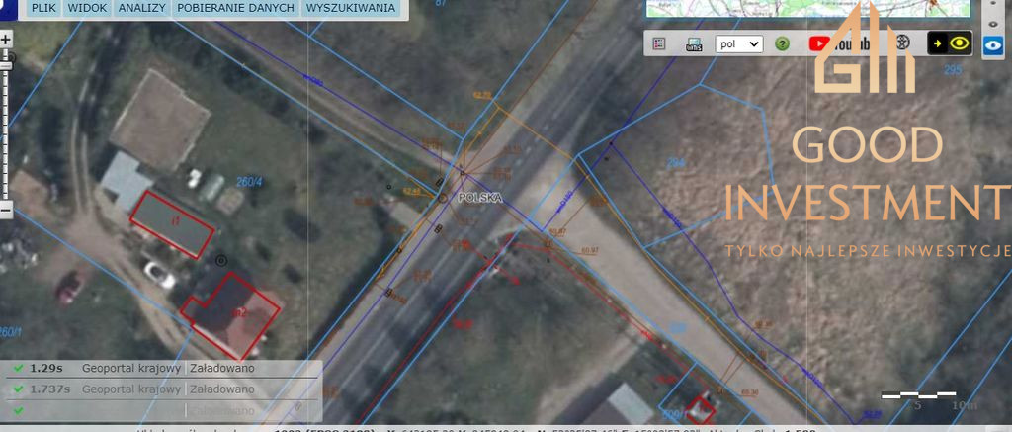Click the POLSKA map label
Image resolution: width=1012 pixels, height=432 pixels.
pos(479,199)
